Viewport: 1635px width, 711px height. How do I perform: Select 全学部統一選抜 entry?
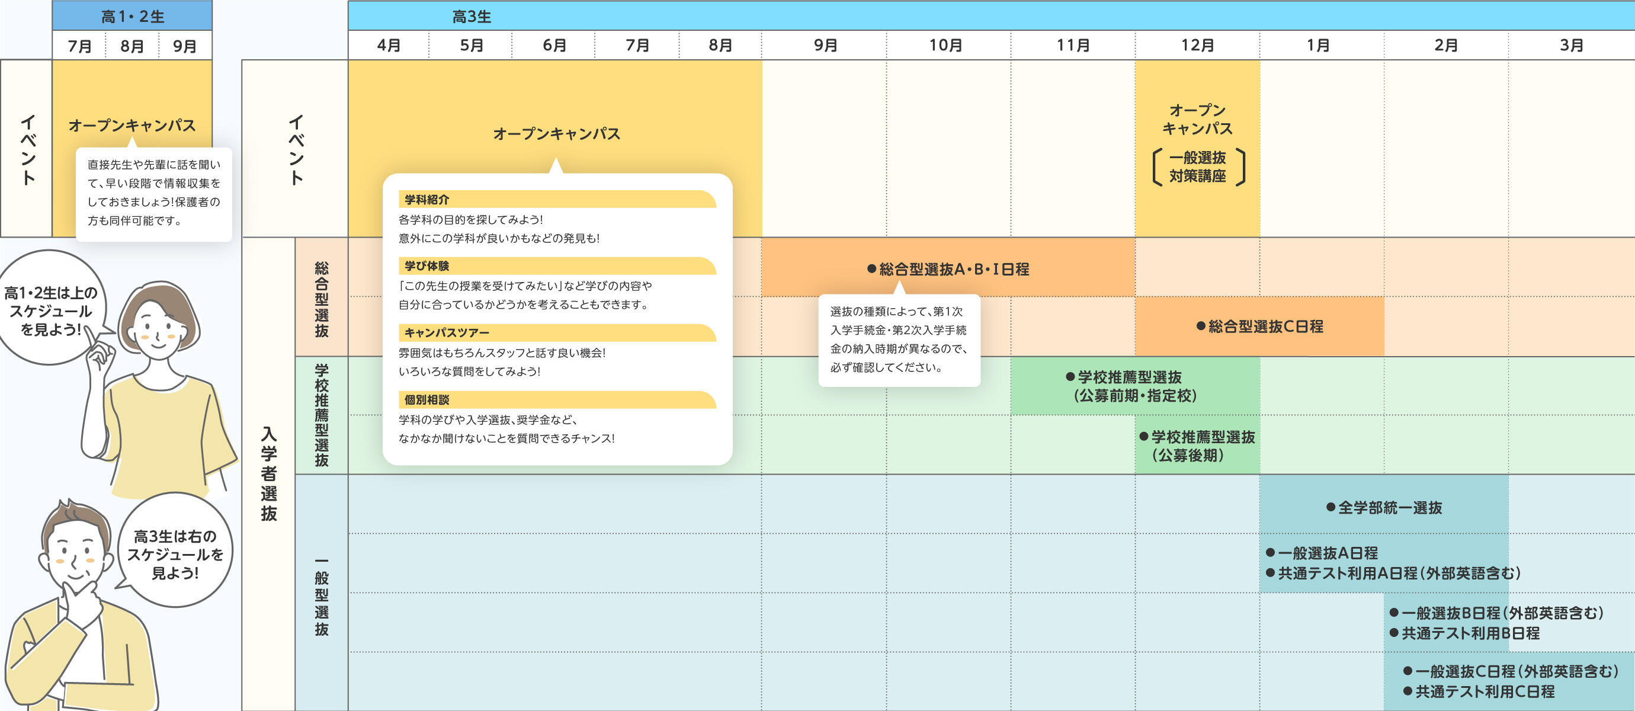point(1384,508)
